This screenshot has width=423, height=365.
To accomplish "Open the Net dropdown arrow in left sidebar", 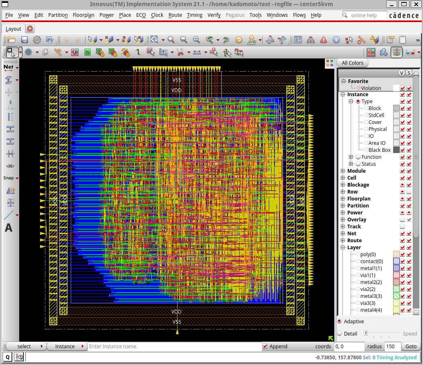I will [17, 68].
